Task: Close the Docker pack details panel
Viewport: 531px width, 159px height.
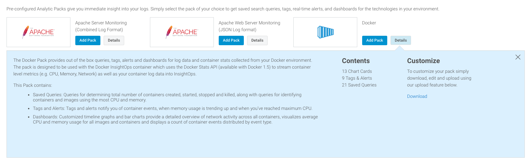Action: [518, 57]
